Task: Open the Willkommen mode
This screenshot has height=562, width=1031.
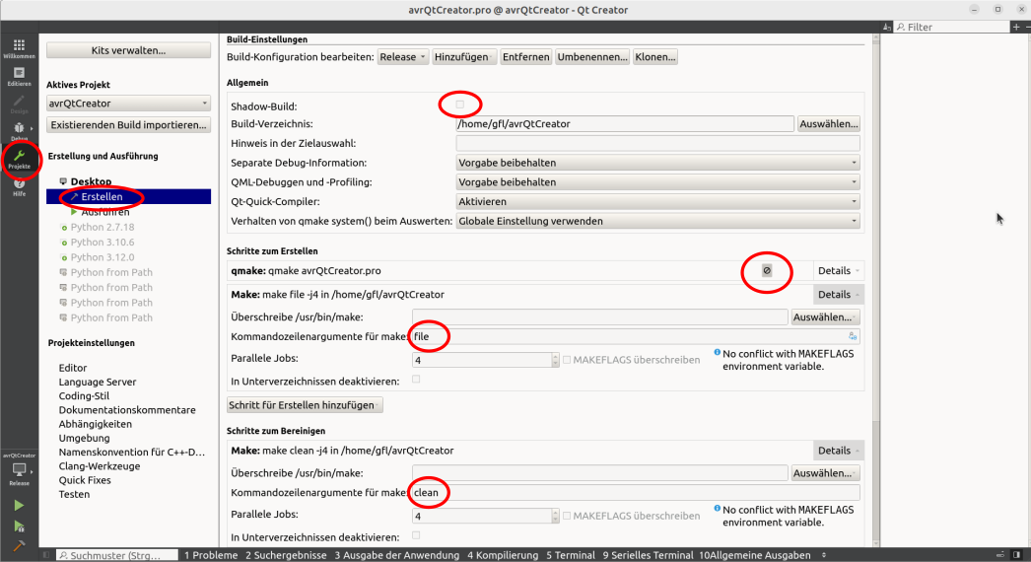Action: pos(19,48)
